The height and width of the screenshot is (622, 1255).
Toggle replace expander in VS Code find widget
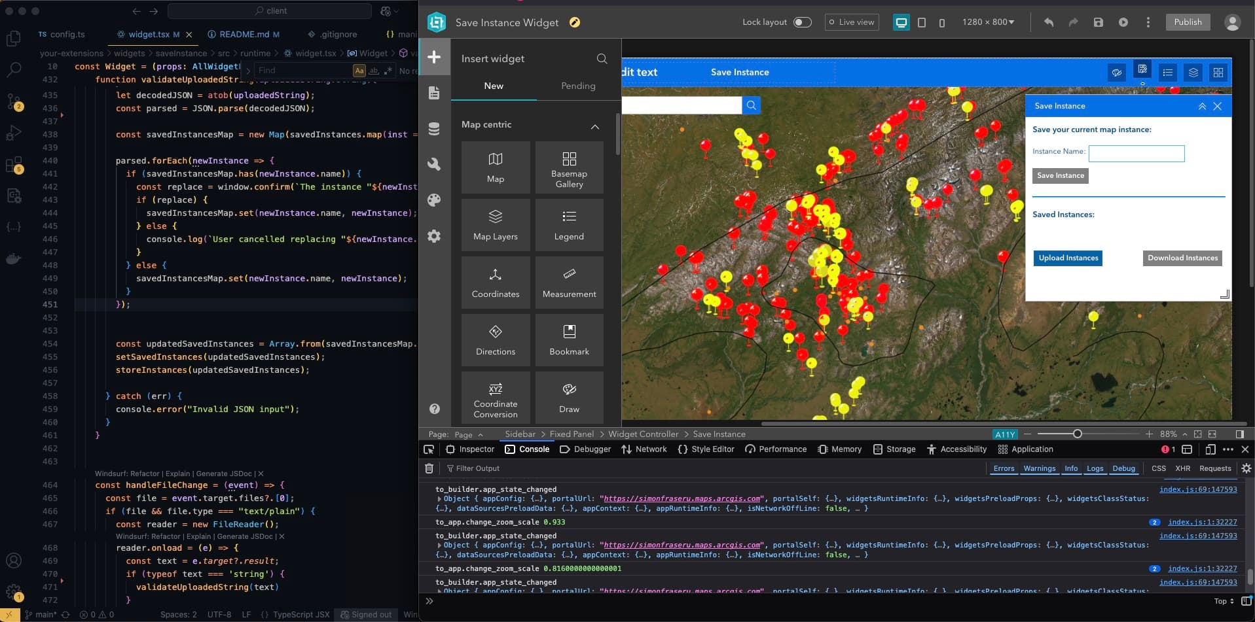click(248, 71)
